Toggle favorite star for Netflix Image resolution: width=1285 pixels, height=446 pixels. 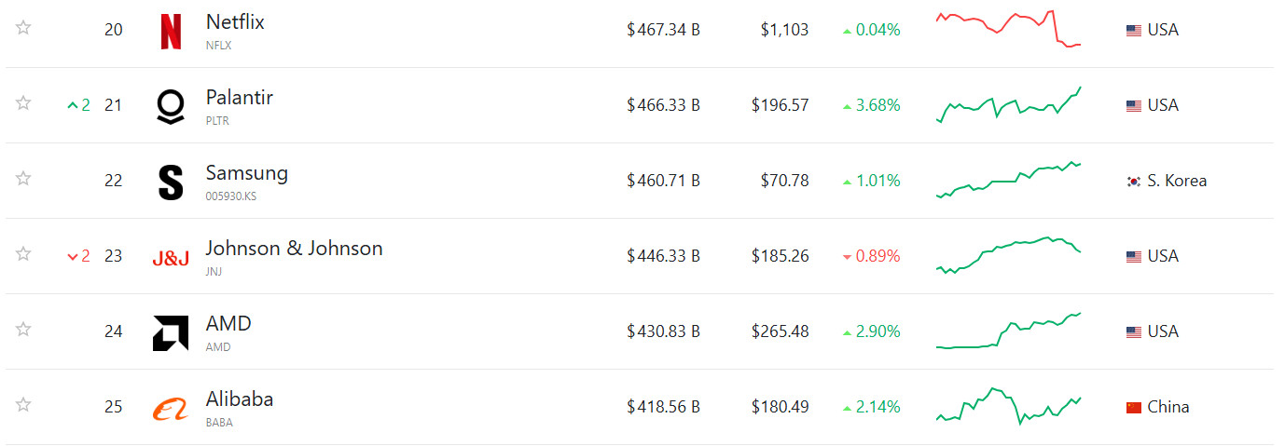pyautogui.click(x=23, y=28)
